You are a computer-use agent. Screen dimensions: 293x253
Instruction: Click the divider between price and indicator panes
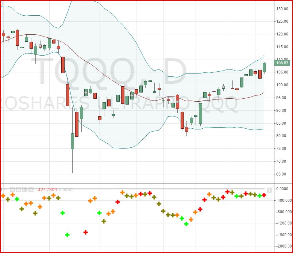coord(146,184)
